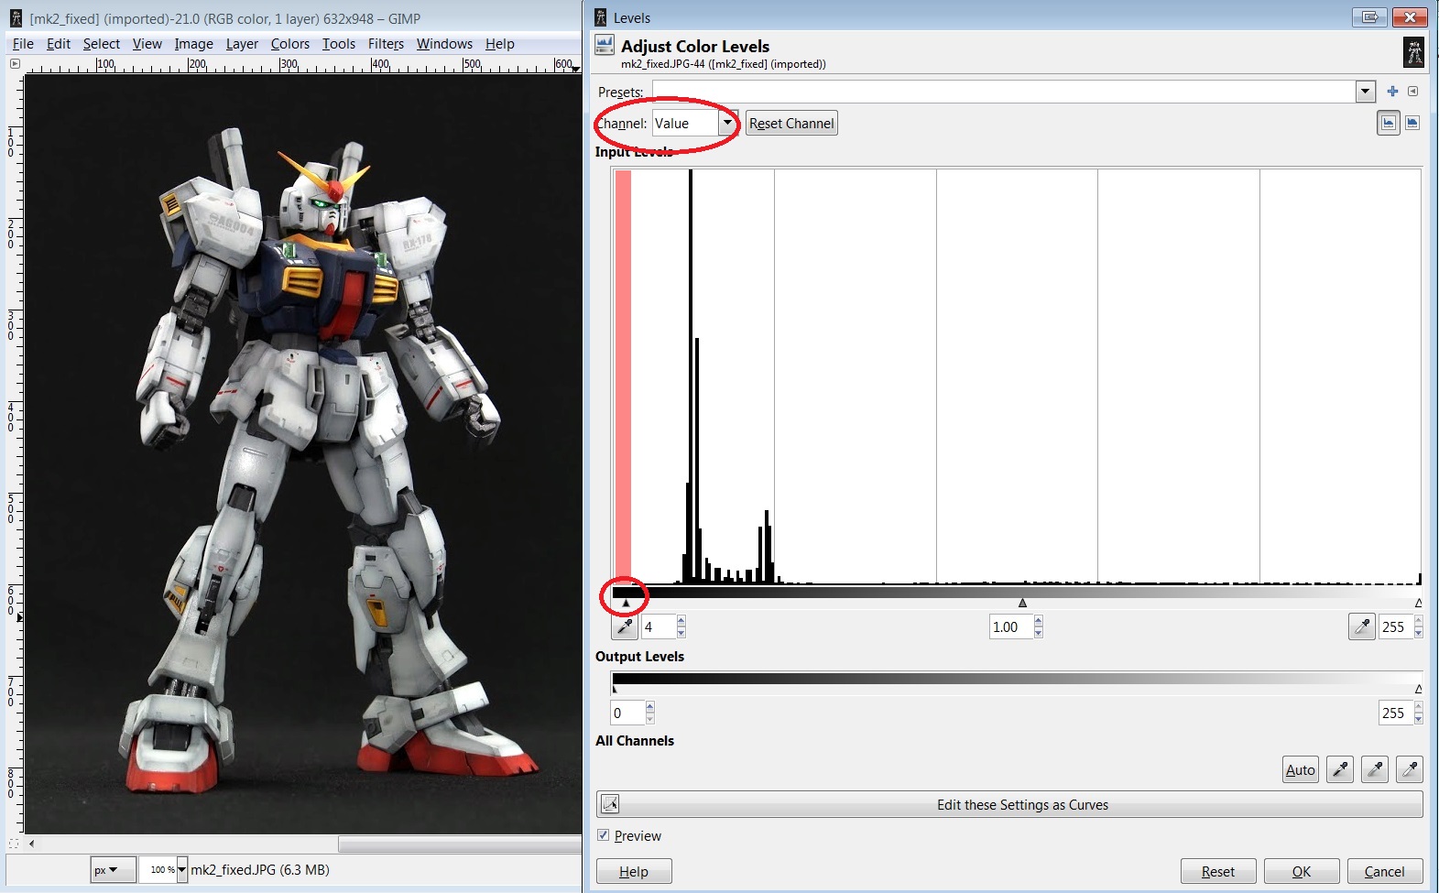Click the curves icon on Edit Settings button

point(610,804)
